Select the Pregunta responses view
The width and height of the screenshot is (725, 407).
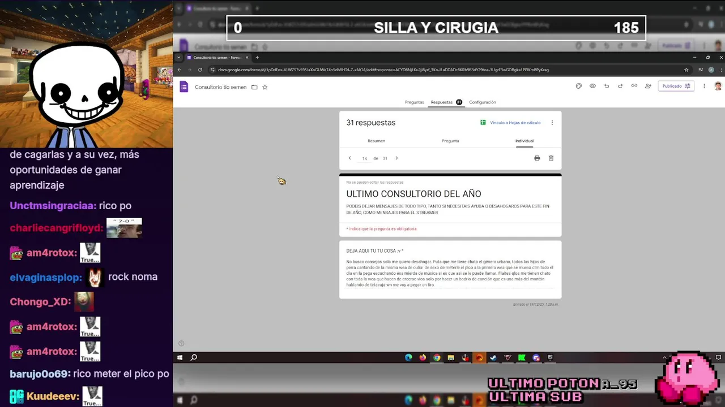[450, 141]
